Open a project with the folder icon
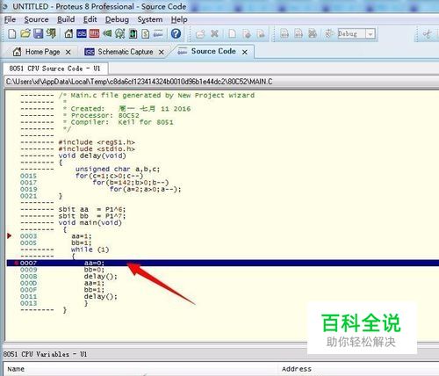 (25, 33)
